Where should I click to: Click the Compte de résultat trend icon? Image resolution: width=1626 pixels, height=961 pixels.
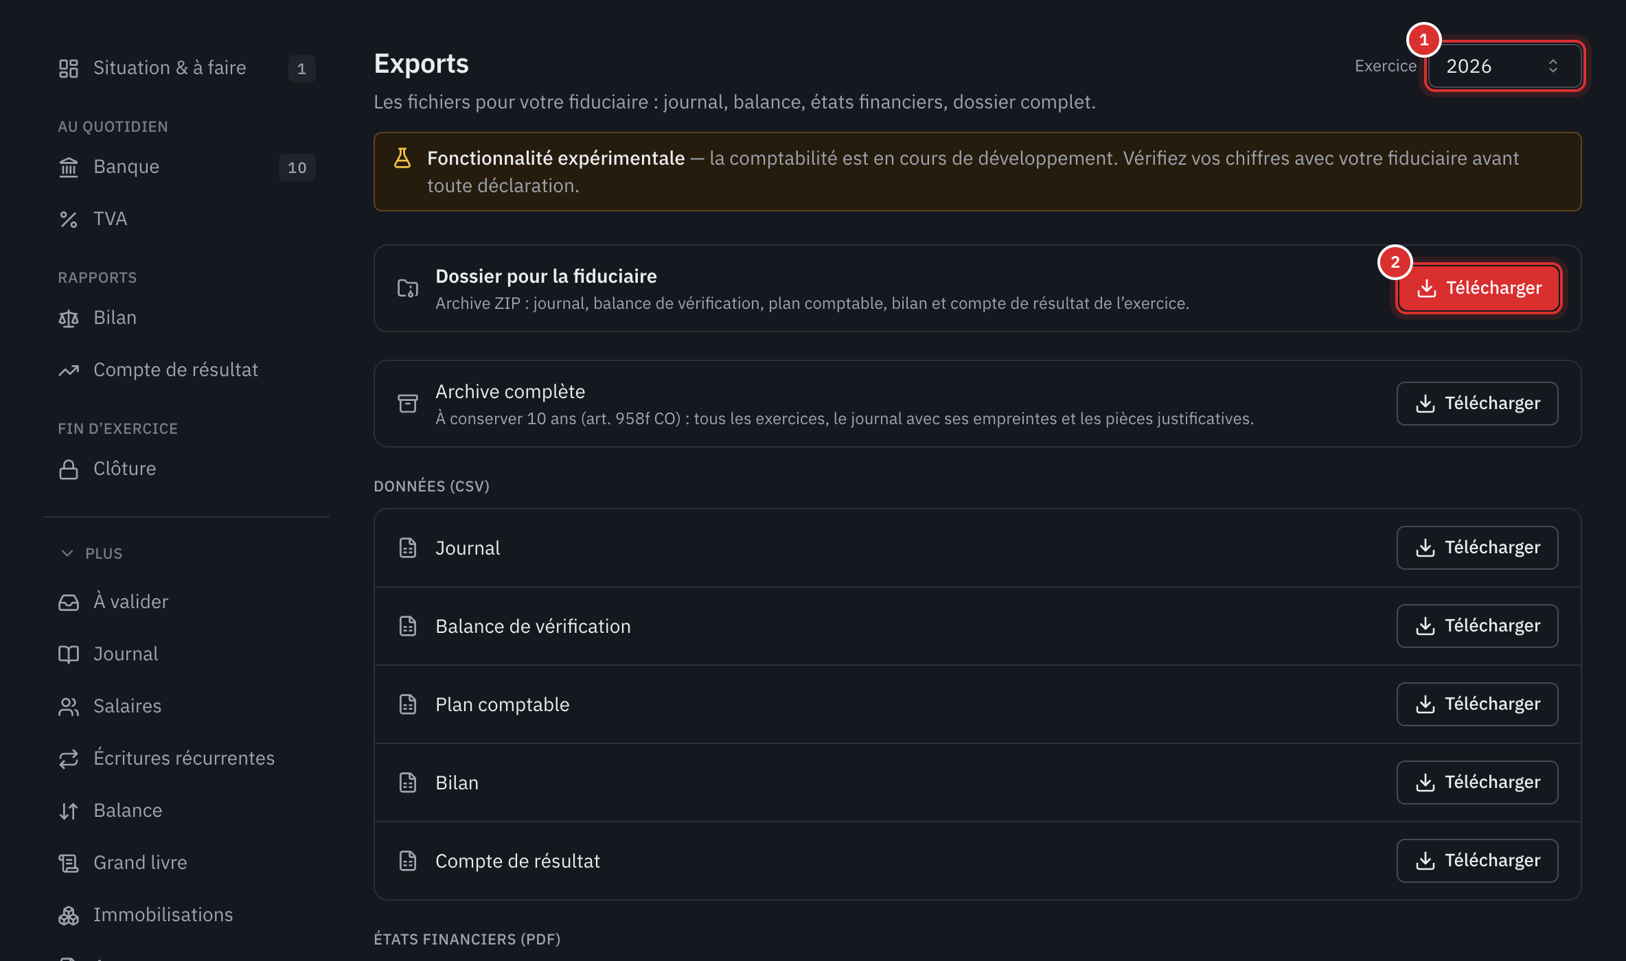point(69,371)
